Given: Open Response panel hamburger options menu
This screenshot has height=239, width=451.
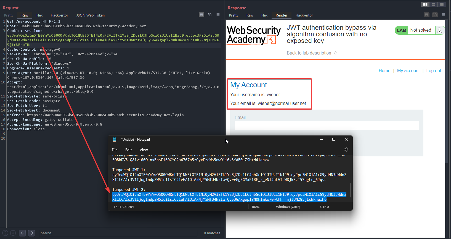Looking at the screenshot, I should tap(443, 15).
